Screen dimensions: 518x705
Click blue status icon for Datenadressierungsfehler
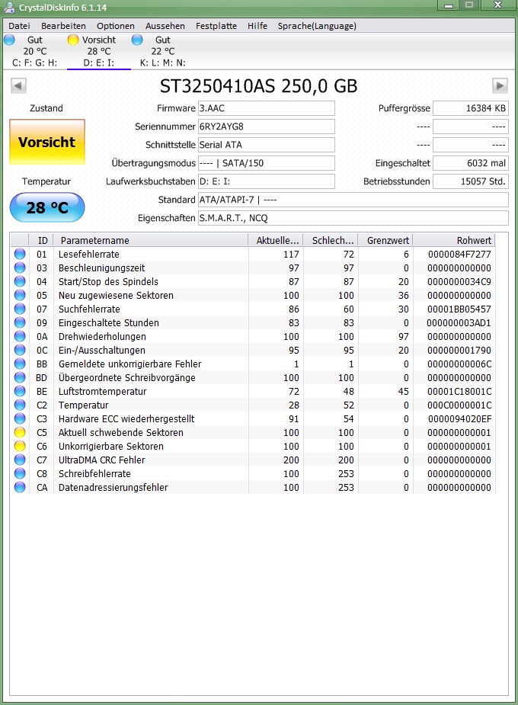[x=20, y=487]
